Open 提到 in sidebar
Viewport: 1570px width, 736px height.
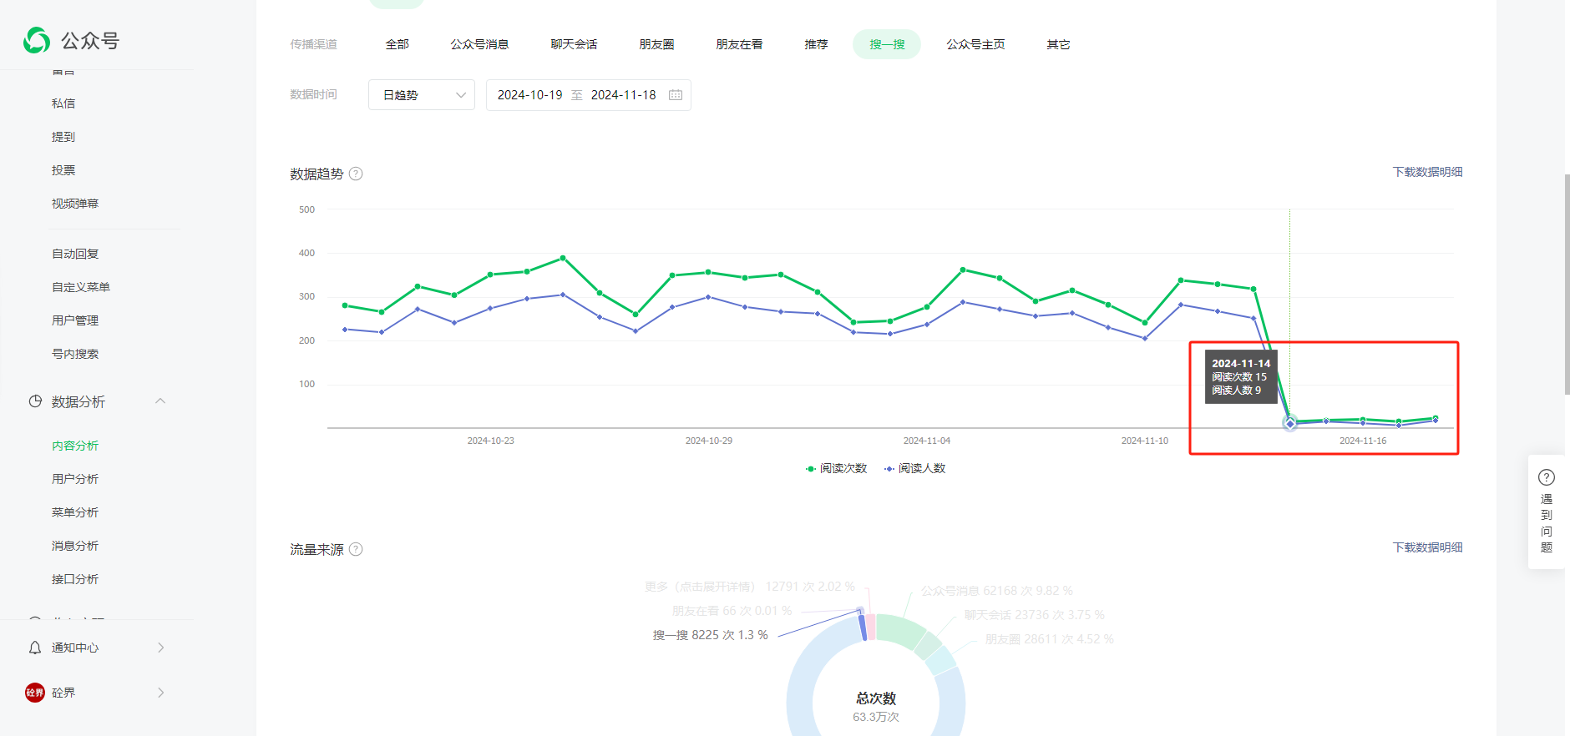click(x=63, y=137)
